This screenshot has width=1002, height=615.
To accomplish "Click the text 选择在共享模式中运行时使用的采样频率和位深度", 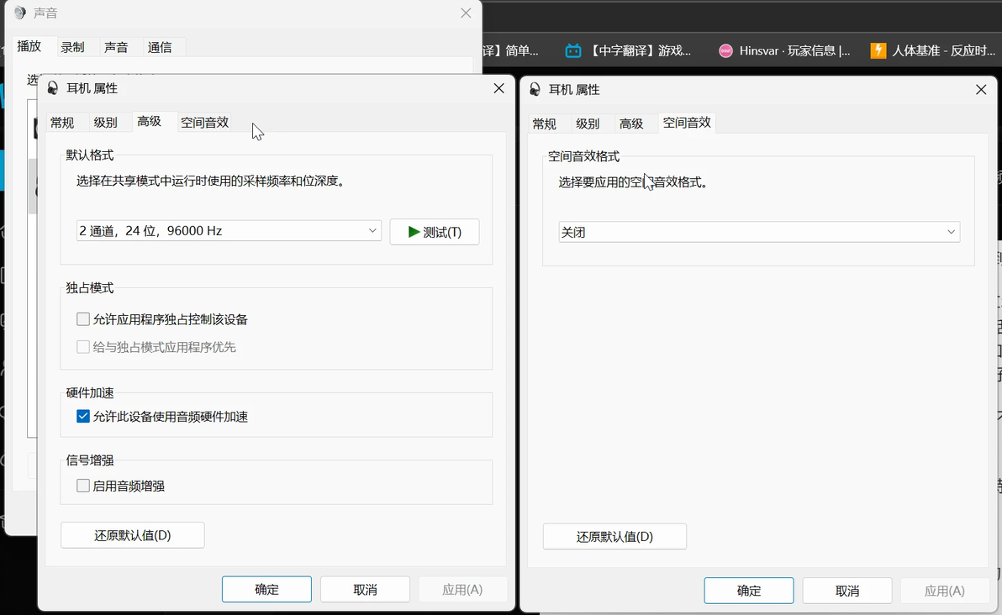I will tap(212, 181).
